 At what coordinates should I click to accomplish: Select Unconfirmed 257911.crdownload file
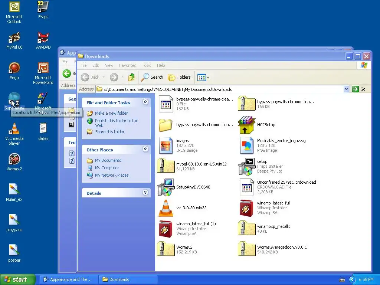coord(278,187)
